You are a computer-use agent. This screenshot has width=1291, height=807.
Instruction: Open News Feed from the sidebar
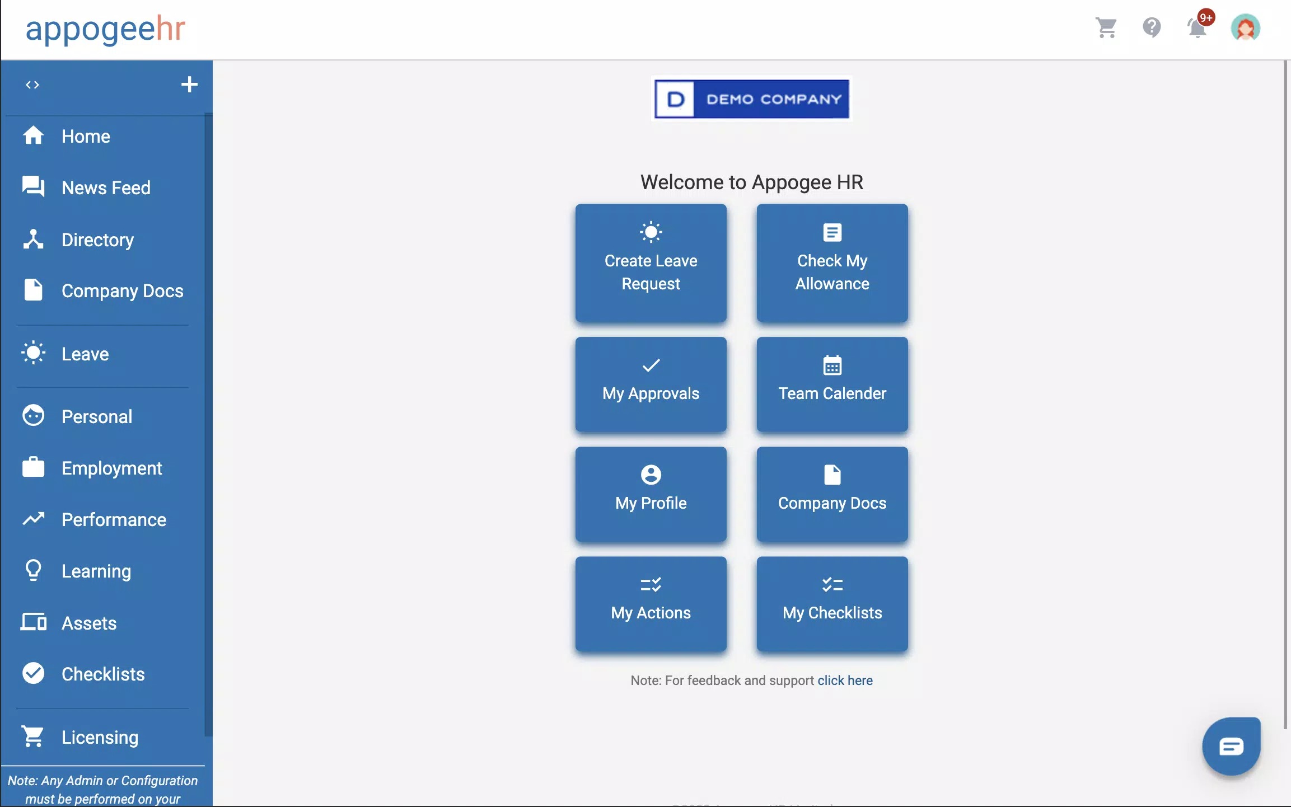click(x=103, y=187)
